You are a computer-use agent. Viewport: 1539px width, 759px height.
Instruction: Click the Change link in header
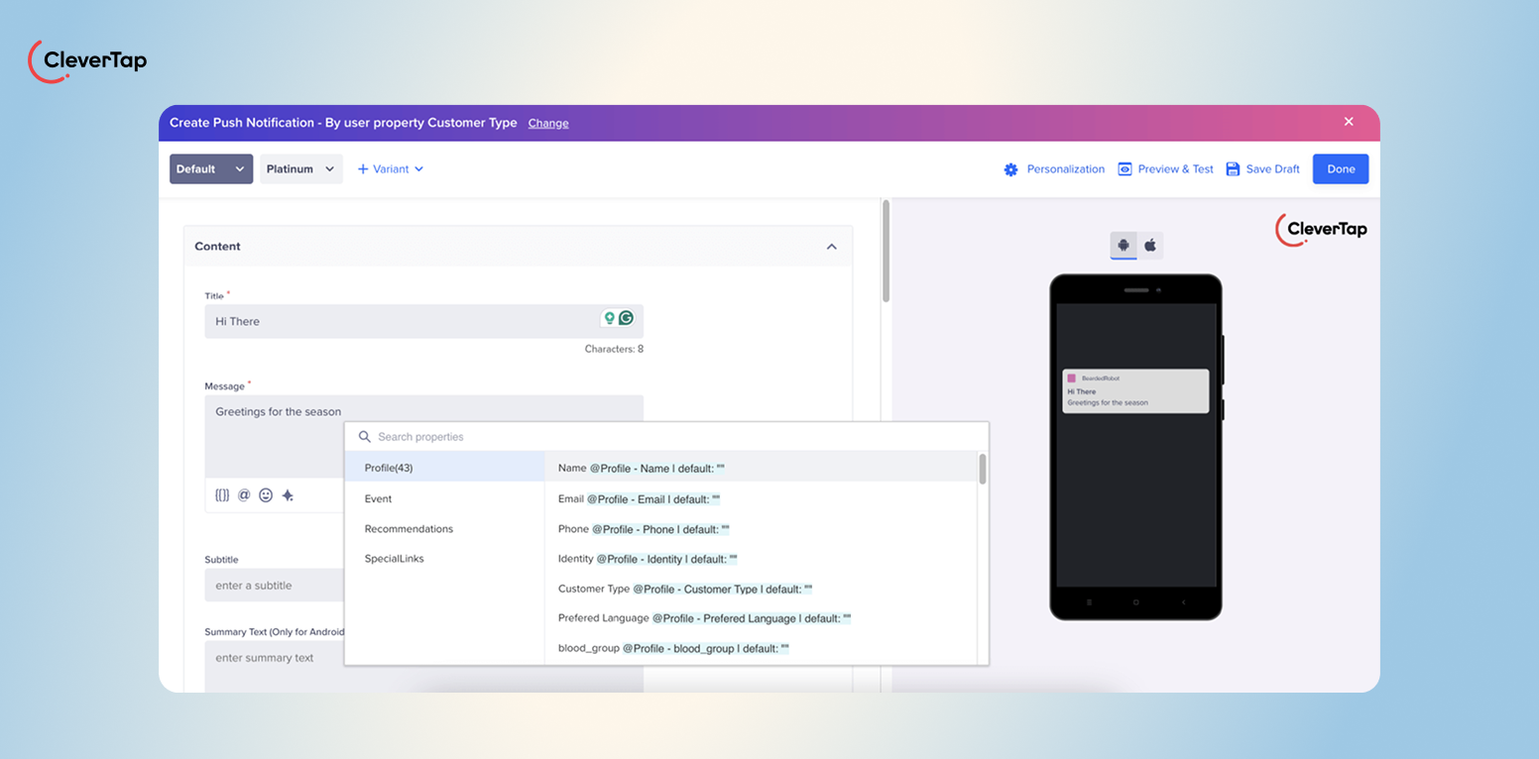click(x=548, y=123)
